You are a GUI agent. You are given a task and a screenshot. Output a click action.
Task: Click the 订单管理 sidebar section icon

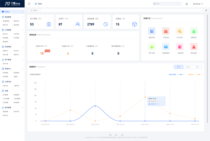(3, 30)
